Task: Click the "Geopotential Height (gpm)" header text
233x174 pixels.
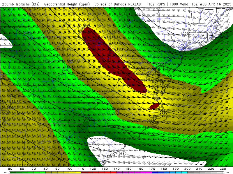Action: click(67, 4)
